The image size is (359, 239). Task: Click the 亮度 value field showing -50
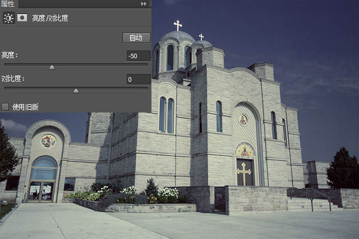coord(139,56)
